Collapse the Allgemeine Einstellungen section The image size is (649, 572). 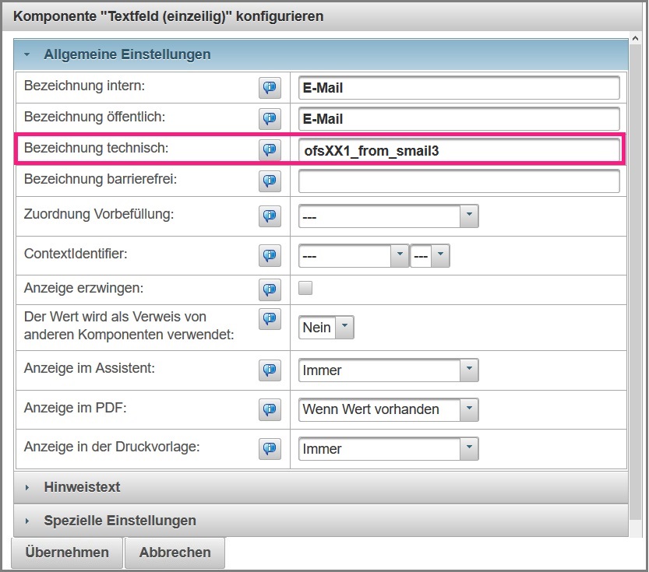pyautogui.click(x=127, y=54)
